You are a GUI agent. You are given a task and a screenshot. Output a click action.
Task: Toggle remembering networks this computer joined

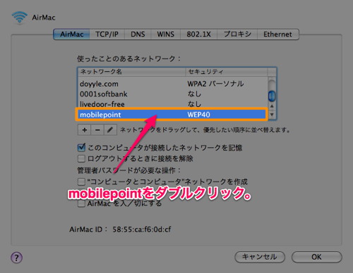(x=81, y=148)
